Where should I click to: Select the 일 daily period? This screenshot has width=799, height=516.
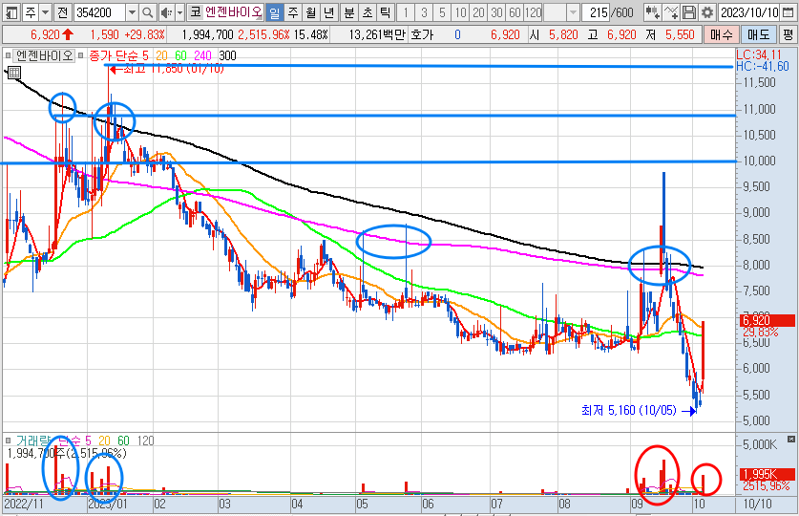click(x=274, y=12)
